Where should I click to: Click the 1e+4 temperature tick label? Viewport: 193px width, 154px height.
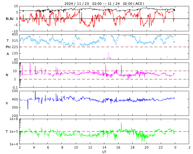[14, 144]
